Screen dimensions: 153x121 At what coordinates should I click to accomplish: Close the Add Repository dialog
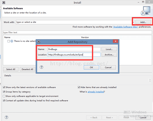tap(115, 41)
